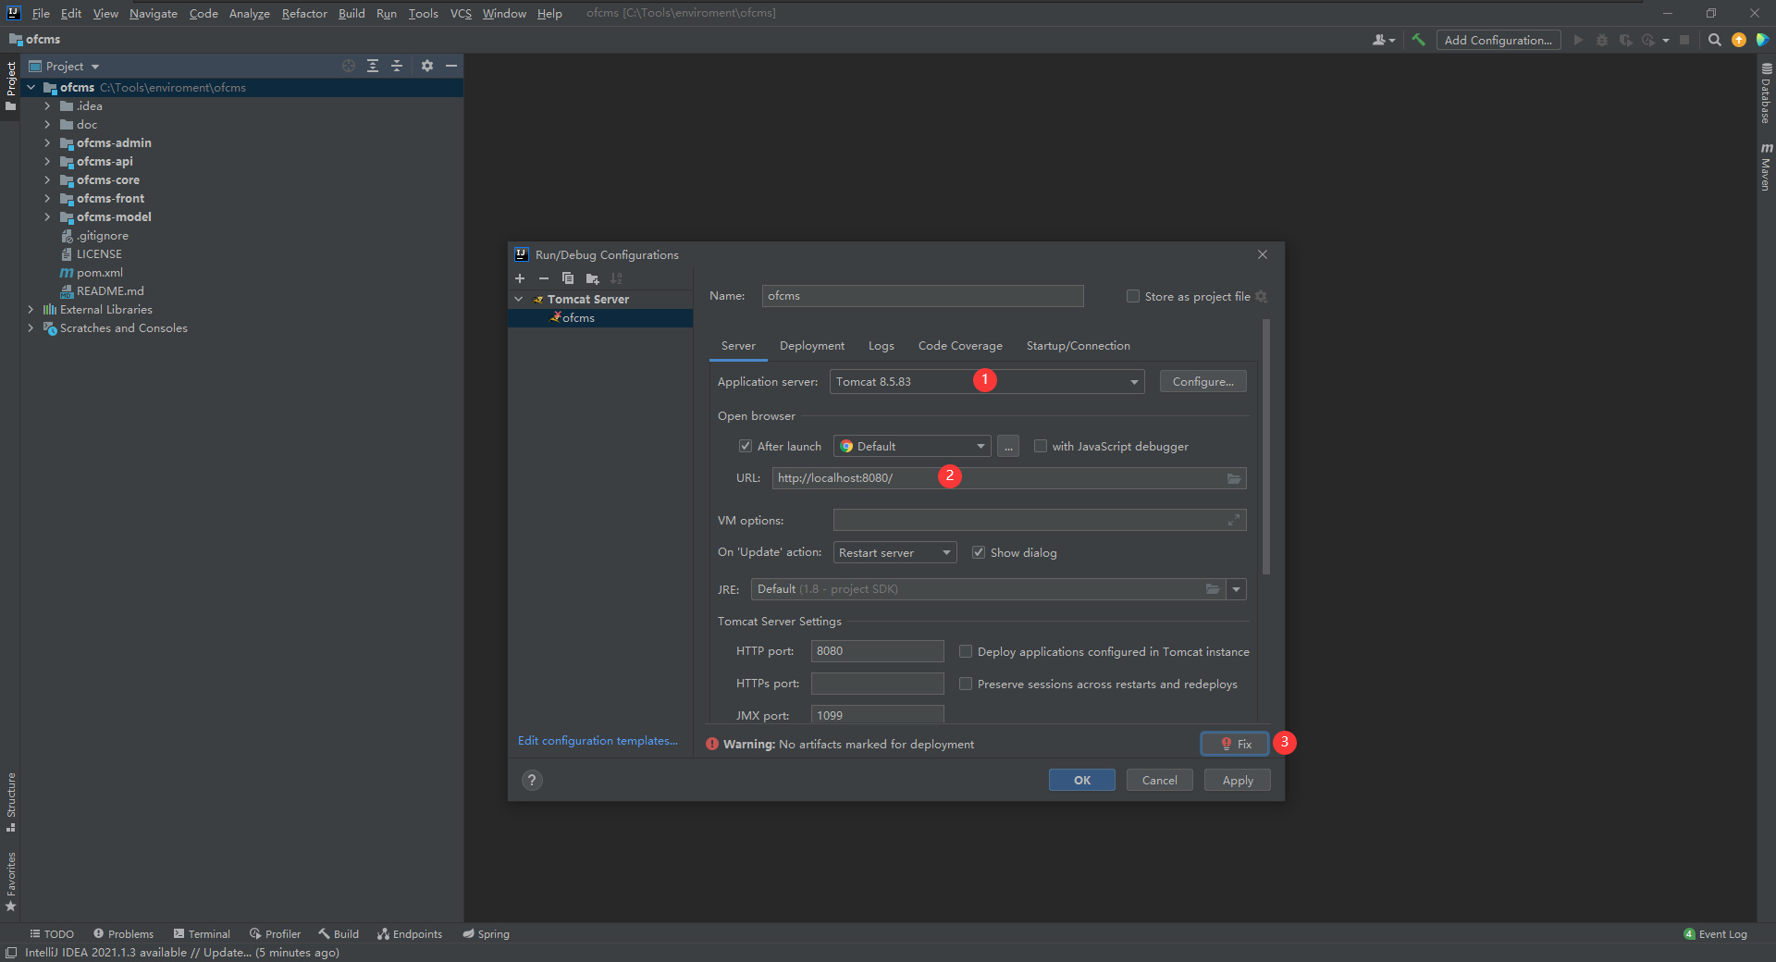Collapse the Tomcat Server tree node
The image size is (1776, 962).
tap(519, 299)
